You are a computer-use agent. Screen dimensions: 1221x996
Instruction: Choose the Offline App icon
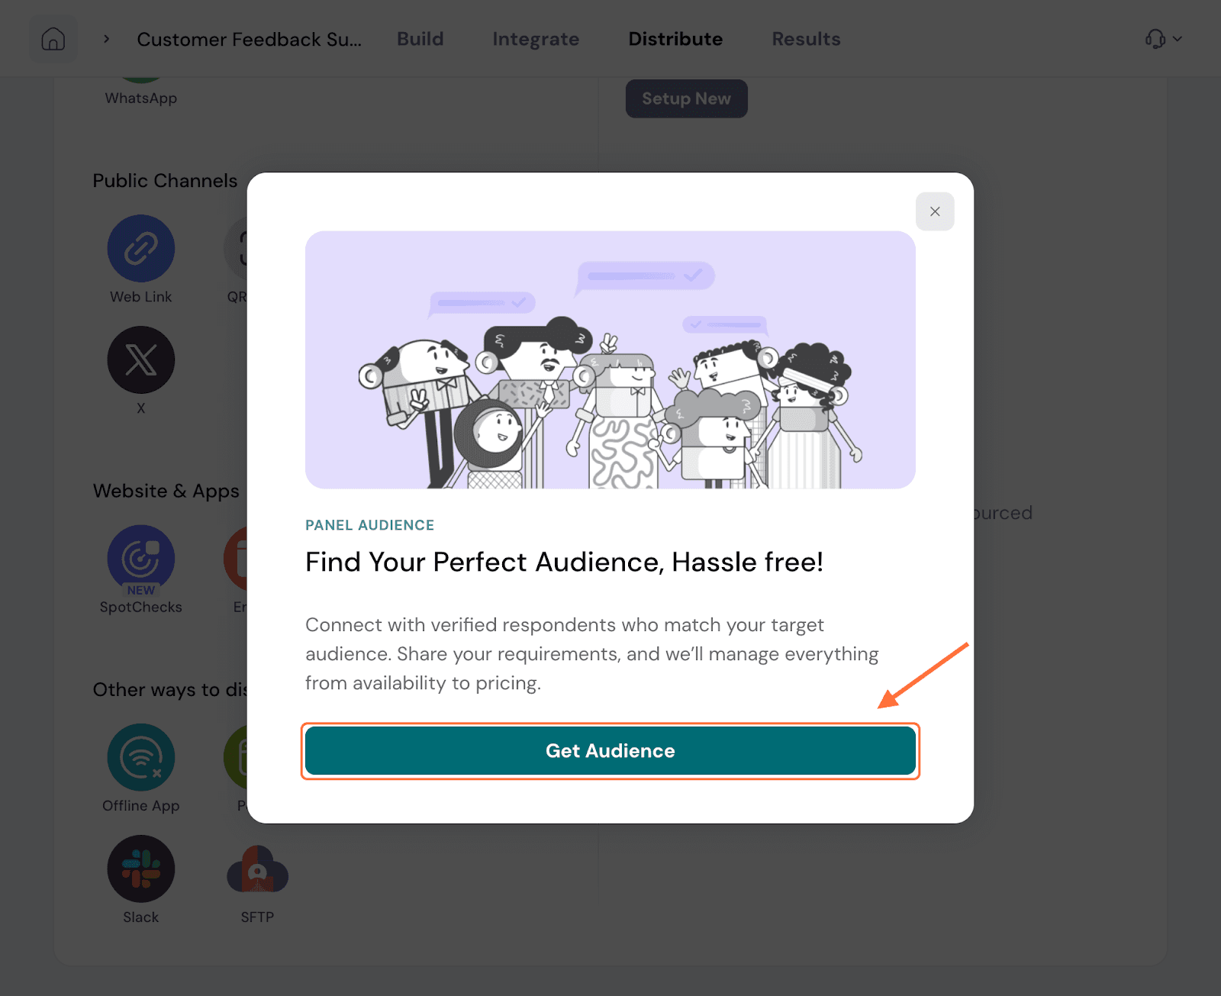click(141, 757)
